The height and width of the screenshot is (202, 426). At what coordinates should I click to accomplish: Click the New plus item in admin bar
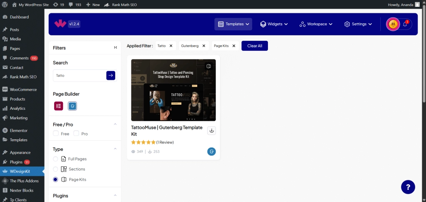[93, 5]
